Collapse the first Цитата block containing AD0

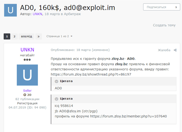[x=56, y=81]
